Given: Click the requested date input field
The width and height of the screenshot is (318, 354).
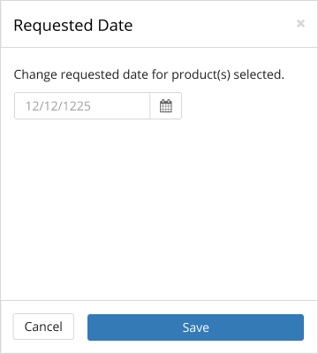Looking at the screenshot, I should pyautogui.click(x=82, y=106).
